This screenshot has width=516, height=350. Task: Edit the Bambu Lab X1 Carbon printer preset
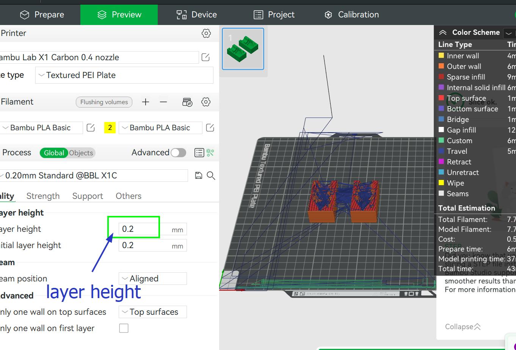[205, 57]
